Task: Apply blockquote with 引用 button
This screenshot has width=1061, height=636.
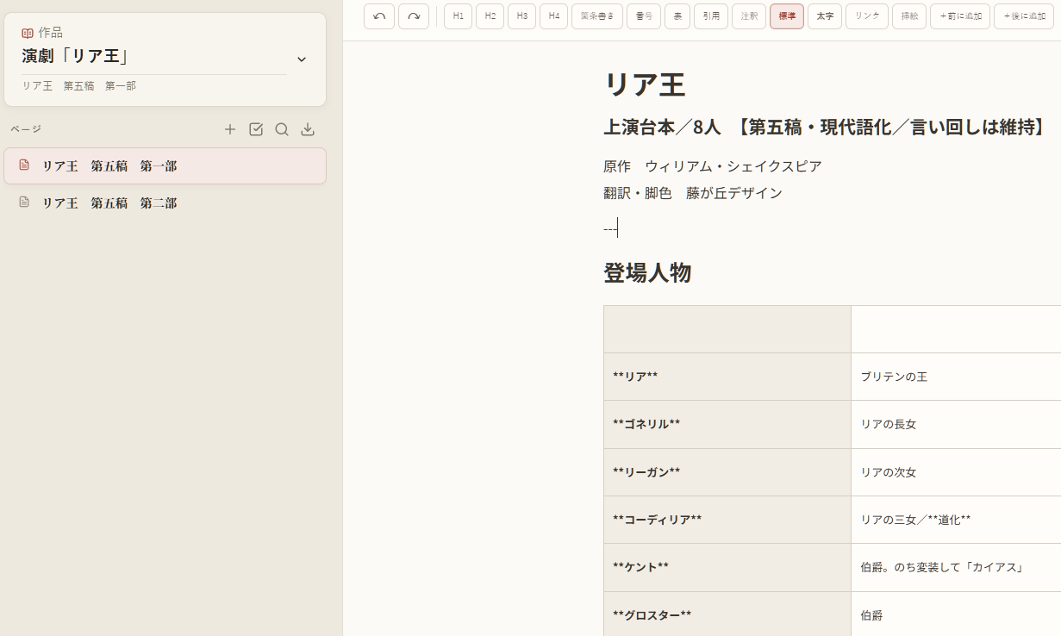Action: click(711, 16)
